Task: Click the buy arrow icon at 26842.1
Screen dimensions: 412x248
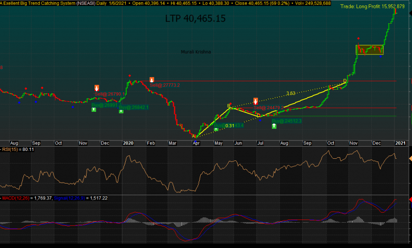Action: tap(121, 111)
